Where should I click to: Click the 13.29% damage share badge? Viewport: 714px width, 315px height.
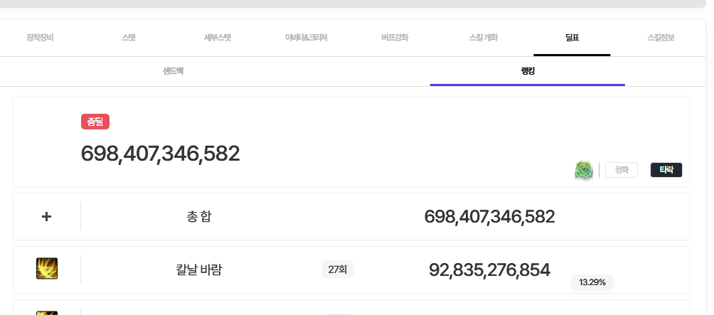coord(592,282)
